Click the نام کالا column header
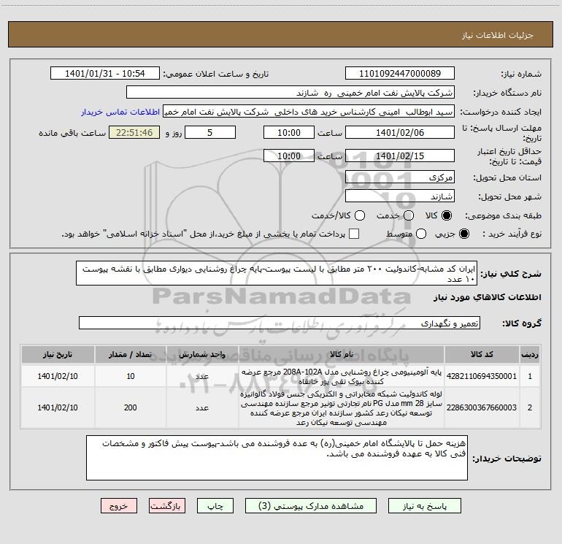Image resolution: width=562 pixels, height=544 pixels. coord(342,354)
